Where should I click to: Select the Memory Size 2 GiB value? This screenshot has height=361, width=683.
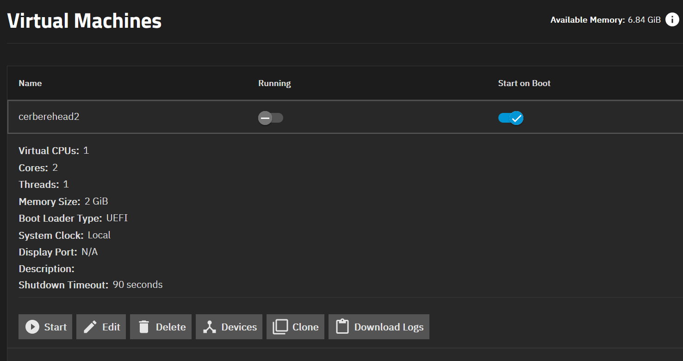click(96, 201)
